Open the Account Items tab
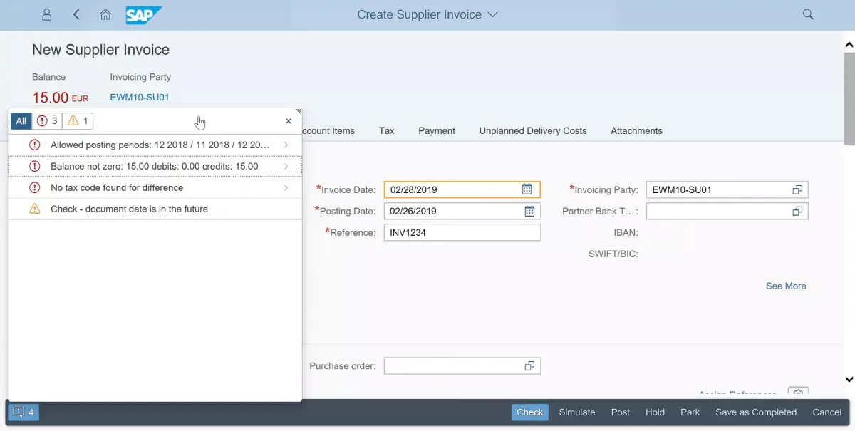The image size is (855, 431). pyautogui.click(x=328, y=130)
